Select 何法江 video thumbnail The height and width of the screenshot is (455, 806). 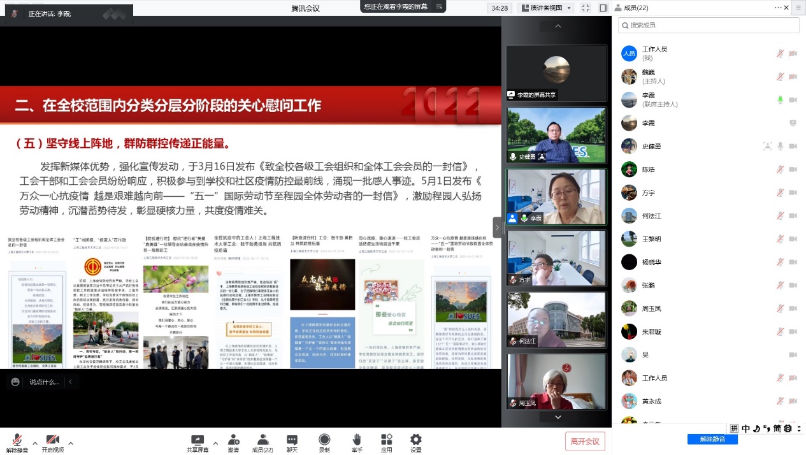coord(556,319)
